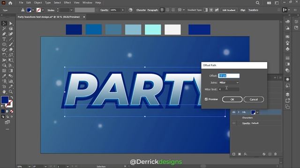Open the Layers panel icon
The height and width of the screenshot is (168, 300).
pyautogui.click(x=287, y=94)
